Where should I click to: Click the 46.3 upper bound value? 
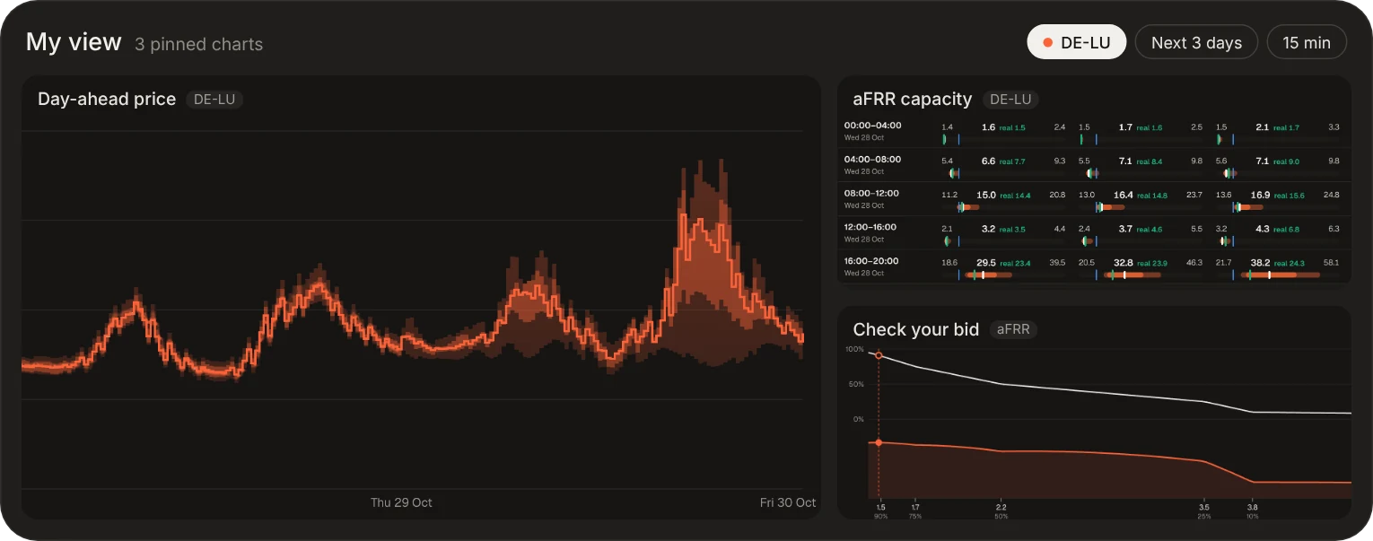coord(1194,263)
